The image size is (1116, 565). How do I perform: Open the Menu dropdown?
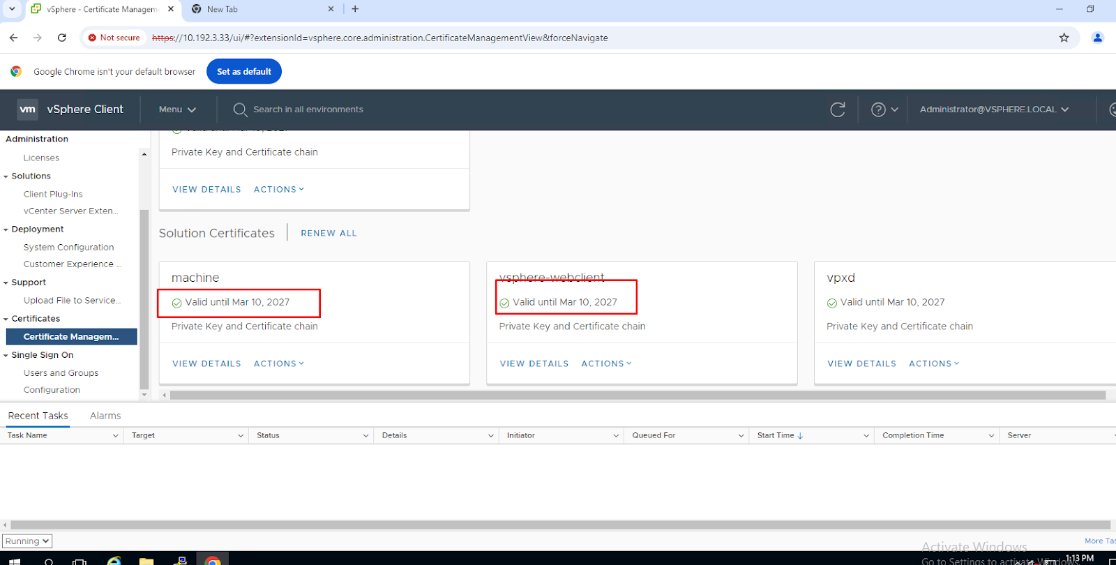177,110
